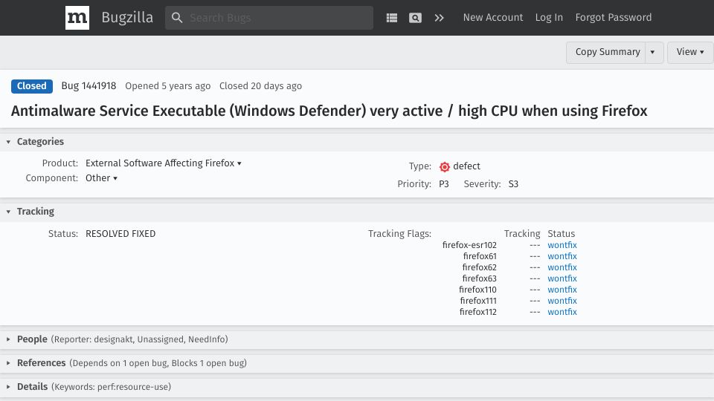Click the Opened 5 years ago timestamp
Screen dimensions: 714x401
click(x=167, y=86)
